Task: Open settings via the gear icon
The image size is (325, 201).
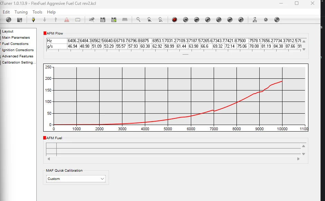Action: [266, 20]
